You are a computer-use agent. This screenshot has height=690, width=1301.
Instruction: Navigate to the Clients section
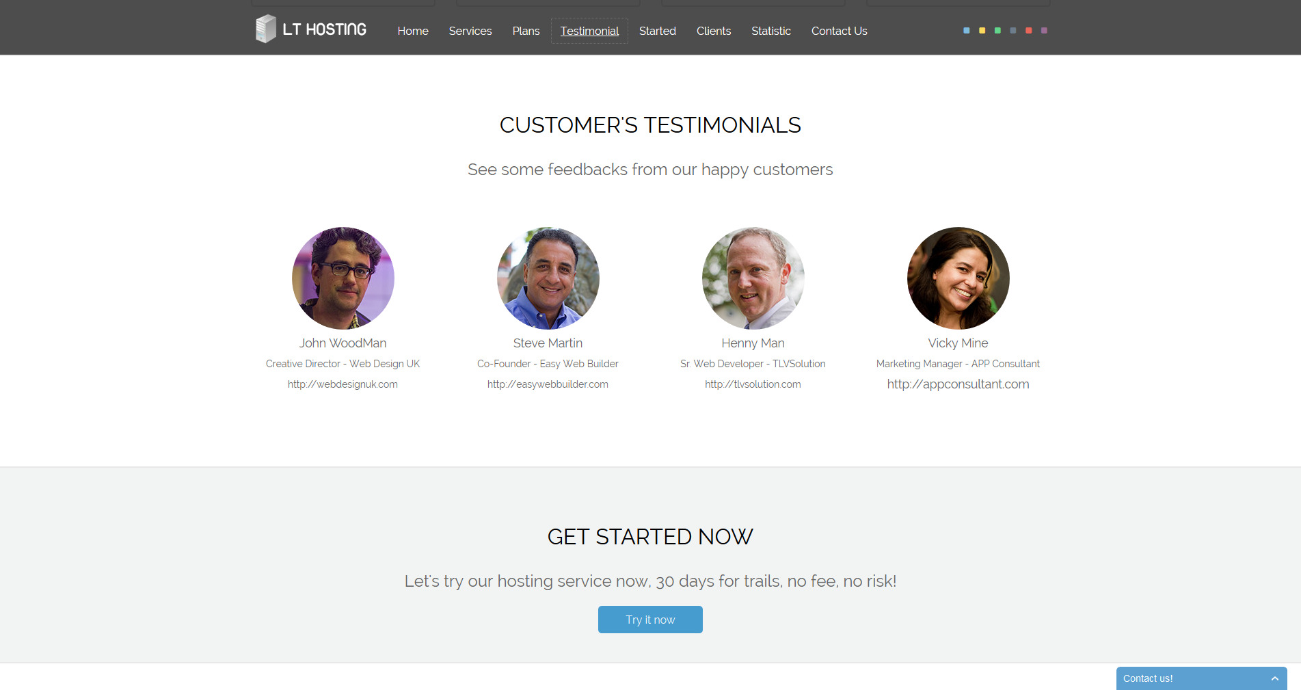tap(714, 31)
